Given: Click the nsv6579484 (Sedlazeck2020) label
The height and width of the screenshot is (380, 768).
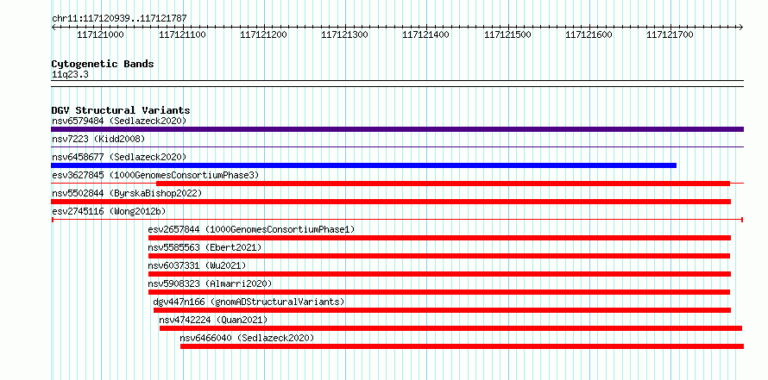Looking at the screenshot, I should pyautogui.click(x=119, y=121).
